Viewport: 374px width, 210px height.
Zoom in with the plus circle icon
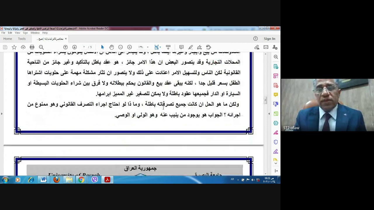129,47
